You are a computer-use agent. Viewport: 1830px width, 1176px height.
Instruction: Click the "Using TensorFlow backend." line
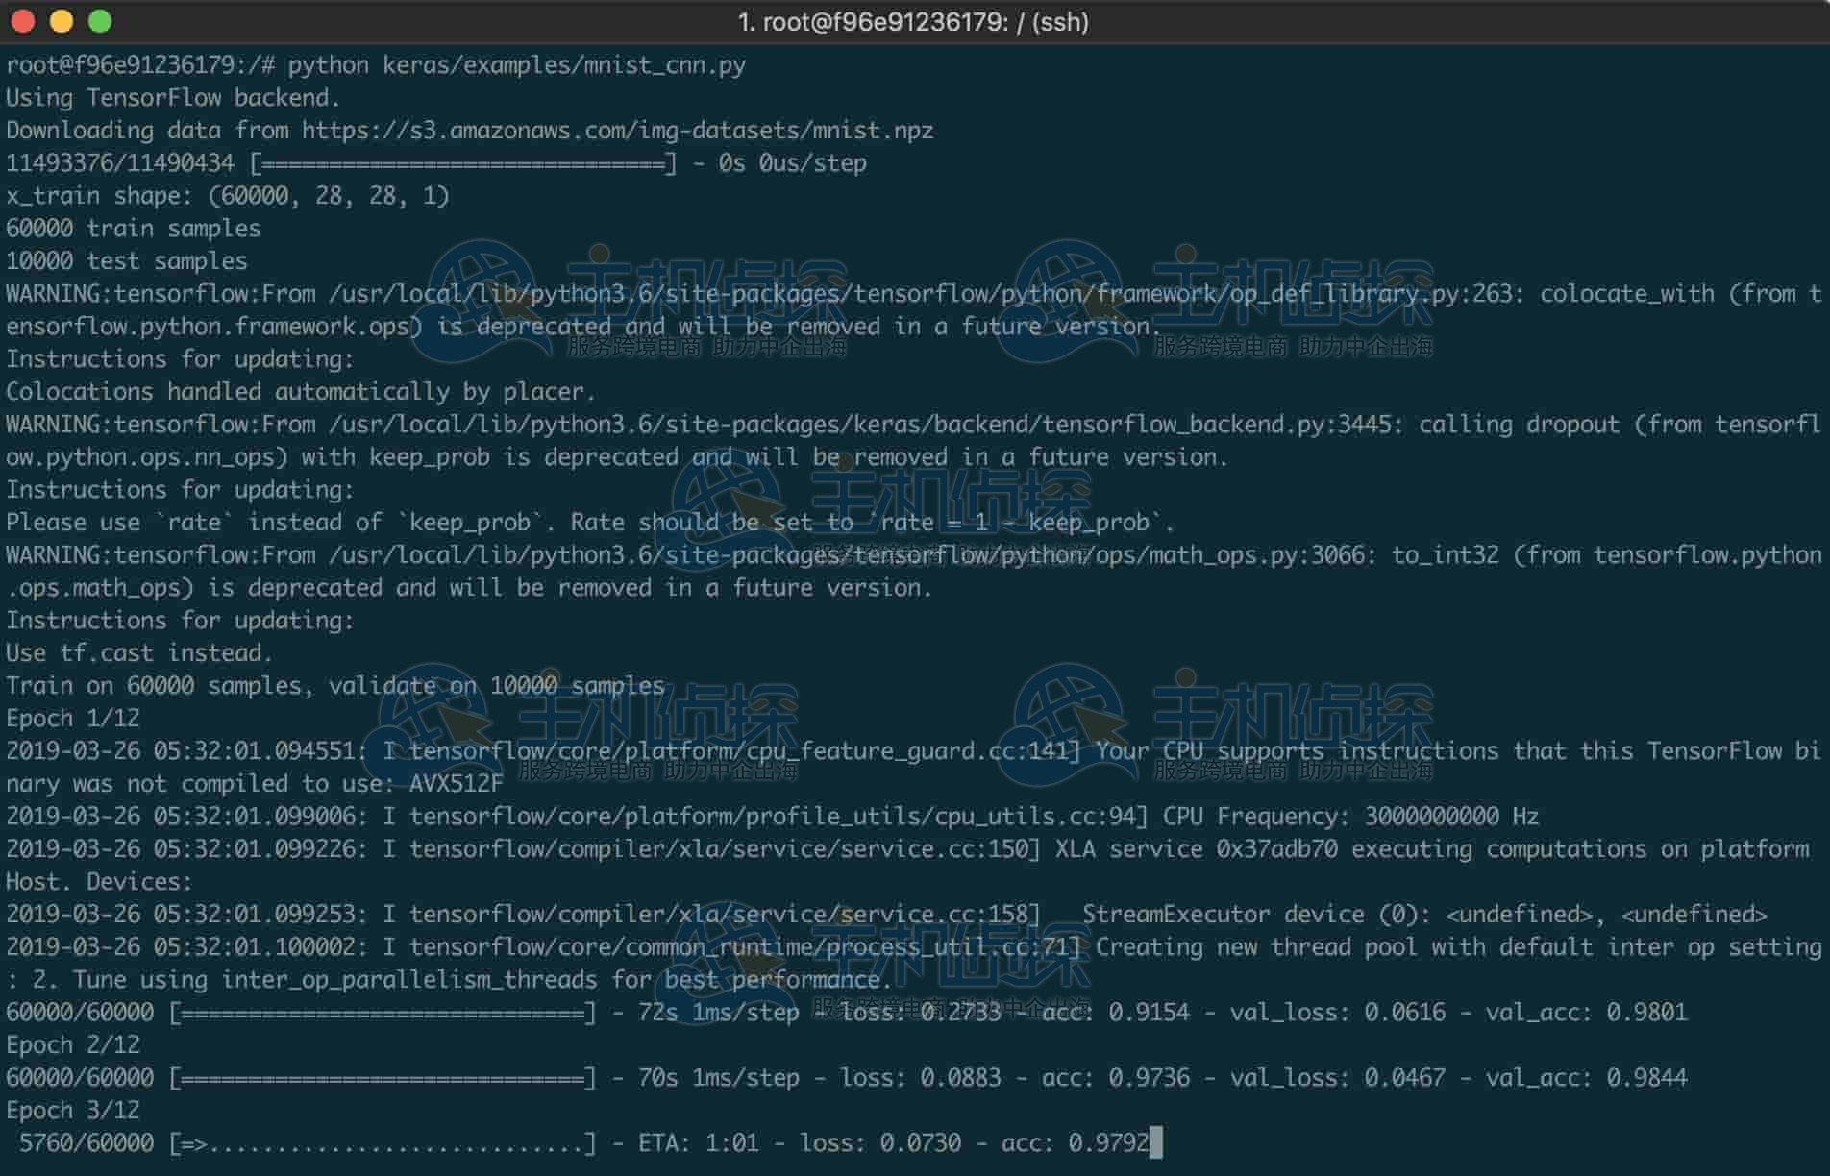coord(173,98)
